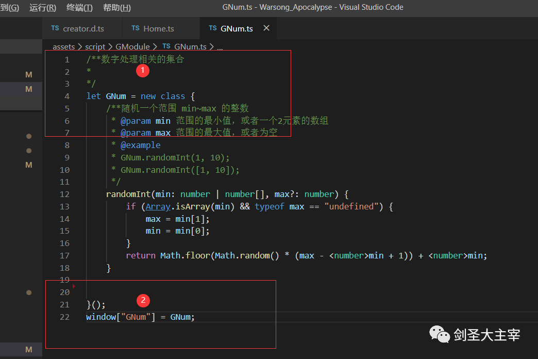Click the 'return' keyword on line 17
Image resolution: width=538 pixels, height=359 pixels.
141,256
